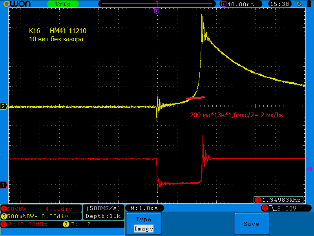
Task: Click the 15:38 clock display
Action: pyautogui.click(x=279, y=4)
